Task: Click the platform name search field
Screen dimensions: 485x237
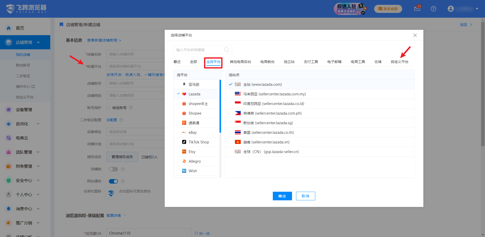Action: coord(203,50)
